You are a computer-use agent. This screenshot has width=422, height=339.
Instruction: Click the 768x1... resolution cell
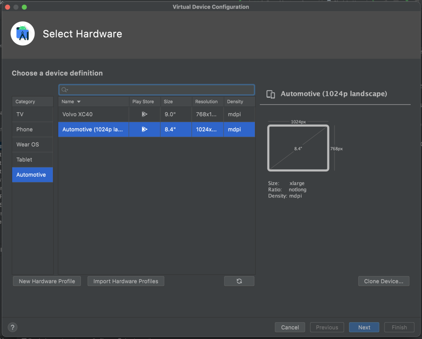(x=208, y=114)
